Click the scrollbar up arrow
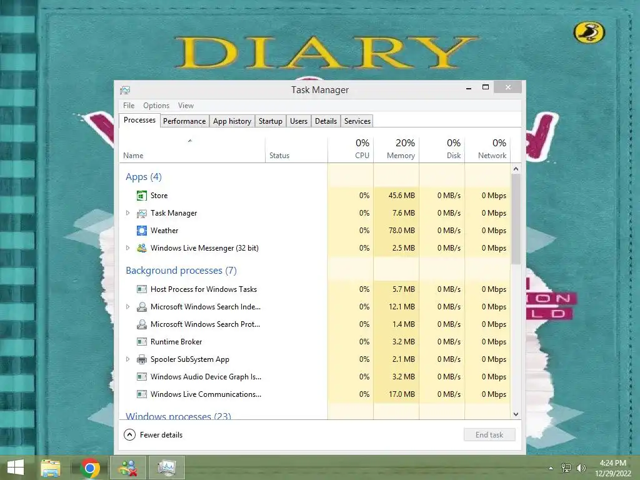Screen dimensions: 640x480 tap(516, 169)
